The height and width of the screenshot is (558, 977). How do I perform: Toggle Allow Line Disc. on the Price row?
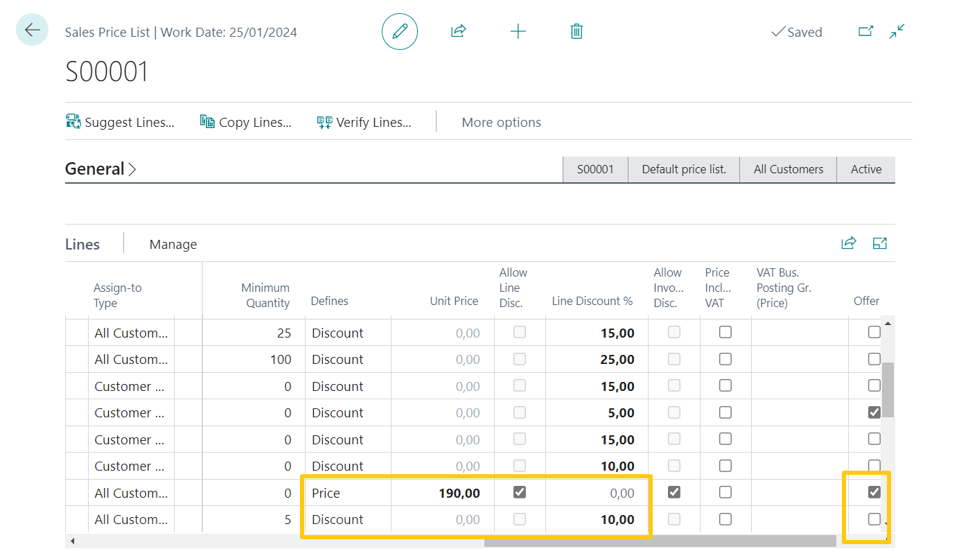[519, 492]
